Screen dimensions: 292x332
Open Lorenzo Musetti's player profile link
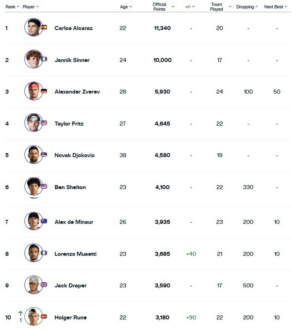click(x=76, y=254)
